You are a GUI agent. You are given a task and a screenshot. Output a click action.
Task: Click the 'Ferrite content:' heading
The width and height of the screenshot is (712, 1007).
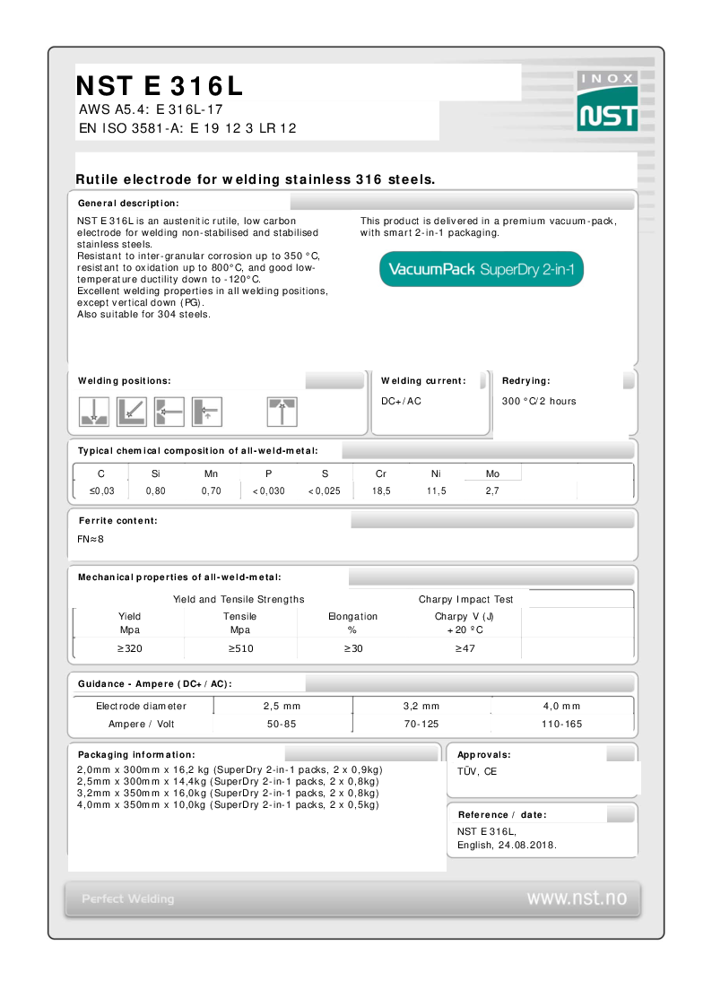(x=118, y=521)
